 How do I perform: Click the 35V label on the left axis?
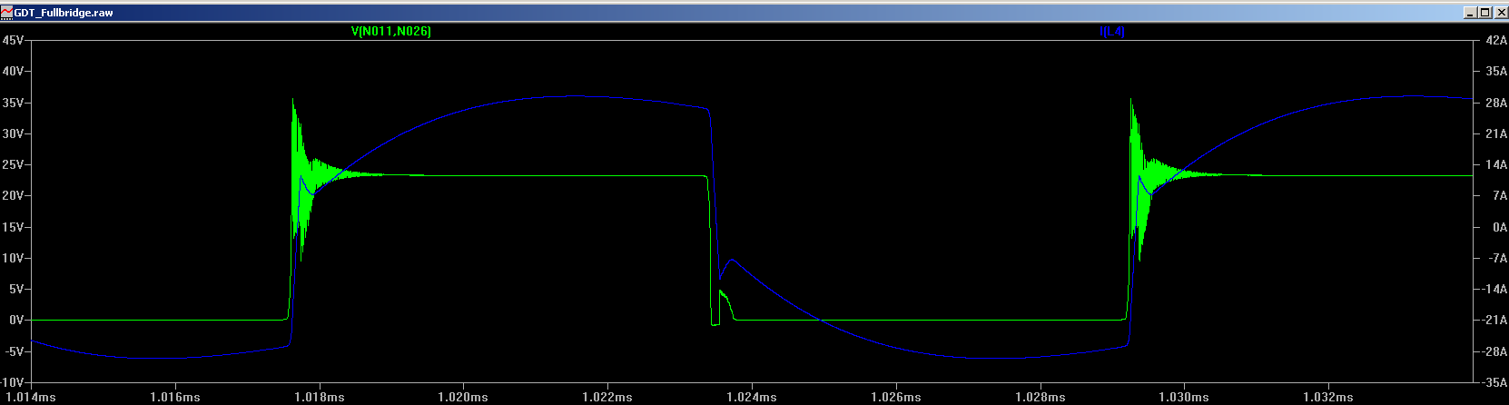tap(13, 103)
